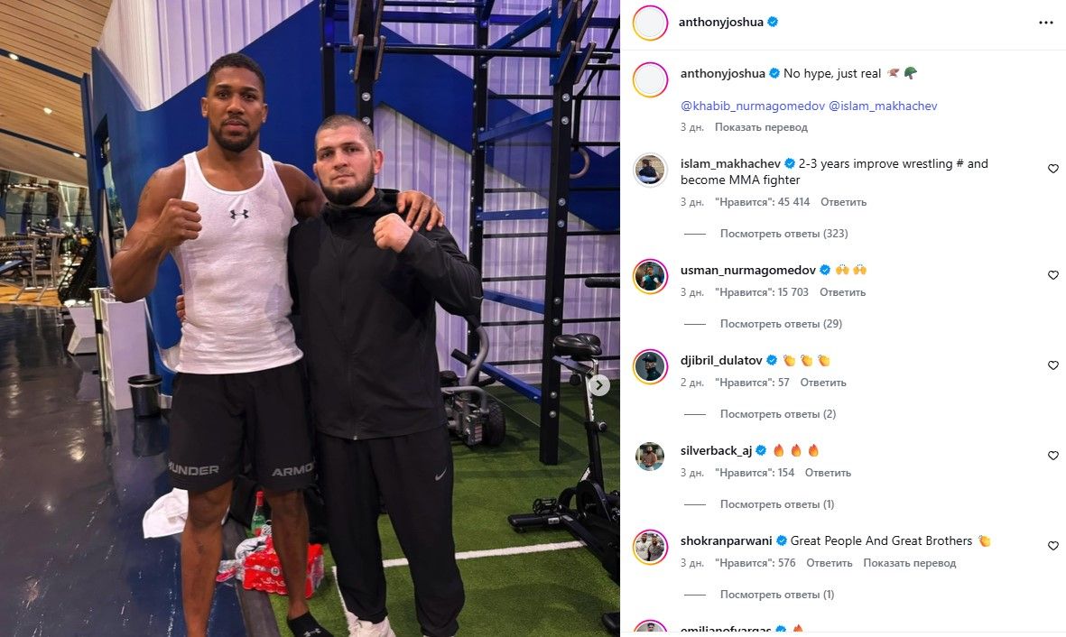Like islam_makhachev's comment with heart icon
Viewport: 1066px width, 637px height.
coord(1053,169)
